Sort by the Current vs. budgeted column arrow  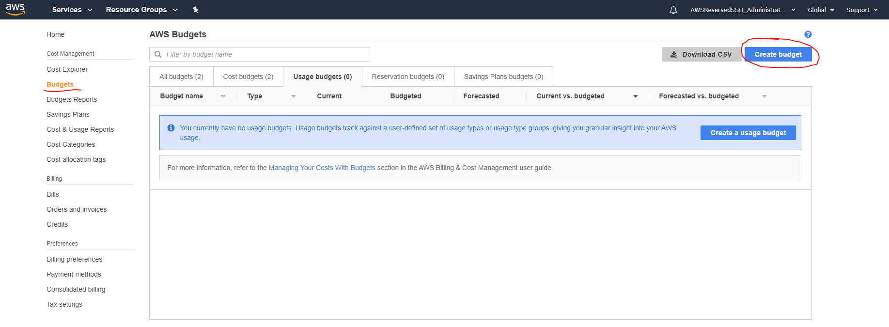636,96
